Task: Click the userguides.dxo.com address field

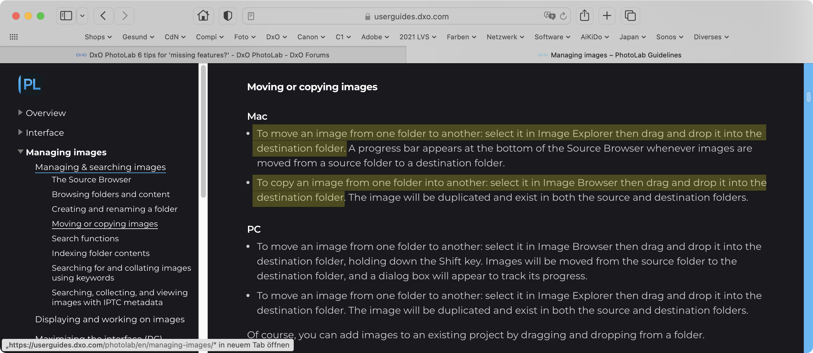Action: [x=411, y=16]
